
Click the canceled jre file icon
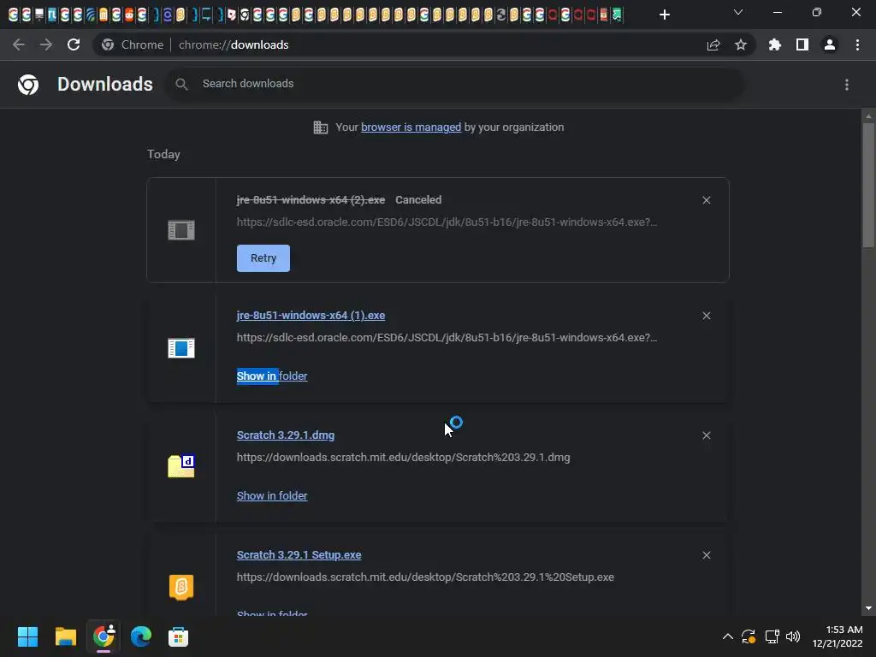181,229
